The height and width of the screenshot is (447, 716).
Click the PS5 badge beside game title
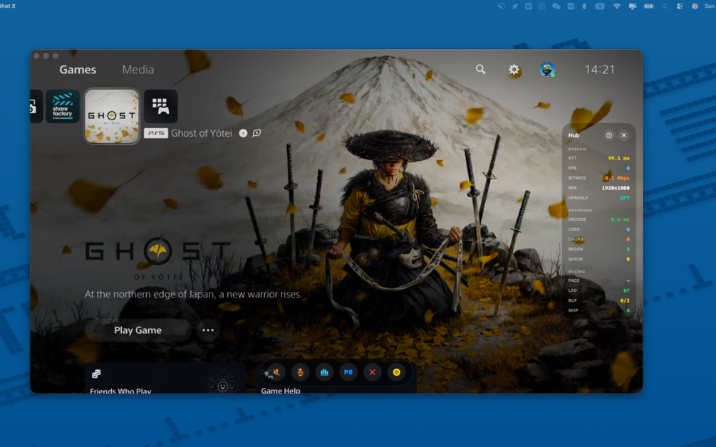156,133
